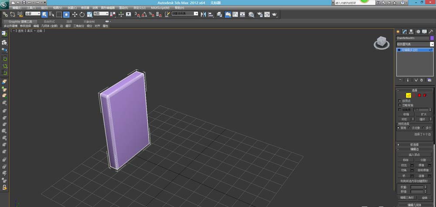436x207 pixels.
Task: Switch to the 自由形式 ribbon tab
Action: pos(49,21)
